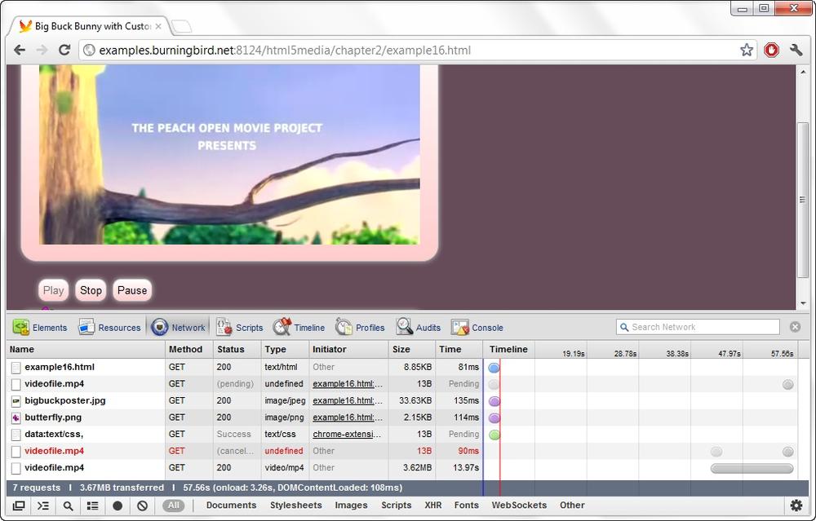
Task: Toggle small resource rows view
Action: 93,506
